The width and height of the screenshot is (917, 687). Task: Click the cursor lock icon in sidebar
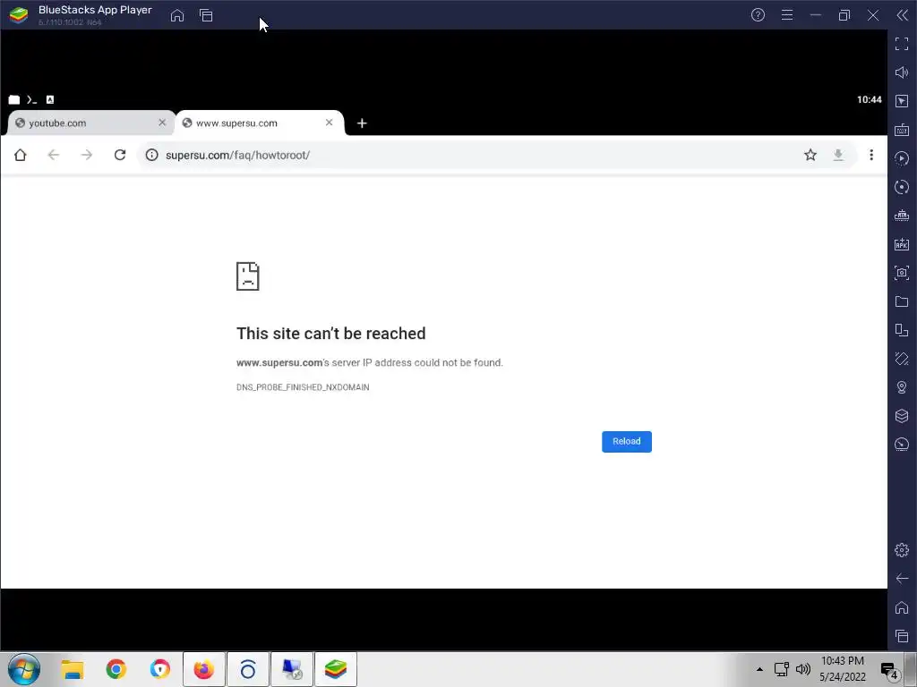coord(902,101)
